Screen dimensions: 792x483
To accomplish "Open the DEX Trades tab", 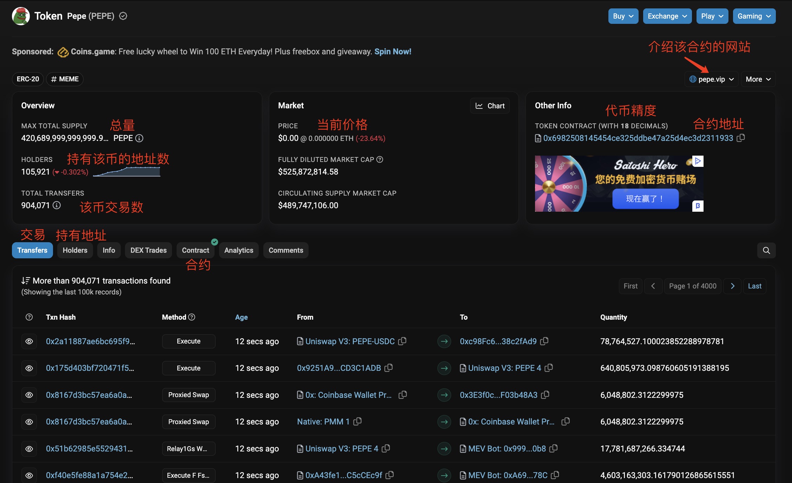I will [148, 250].
